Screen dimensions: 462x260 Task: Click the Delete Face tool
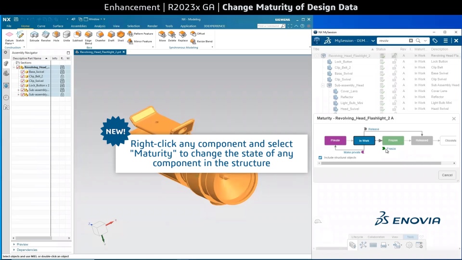172,36
